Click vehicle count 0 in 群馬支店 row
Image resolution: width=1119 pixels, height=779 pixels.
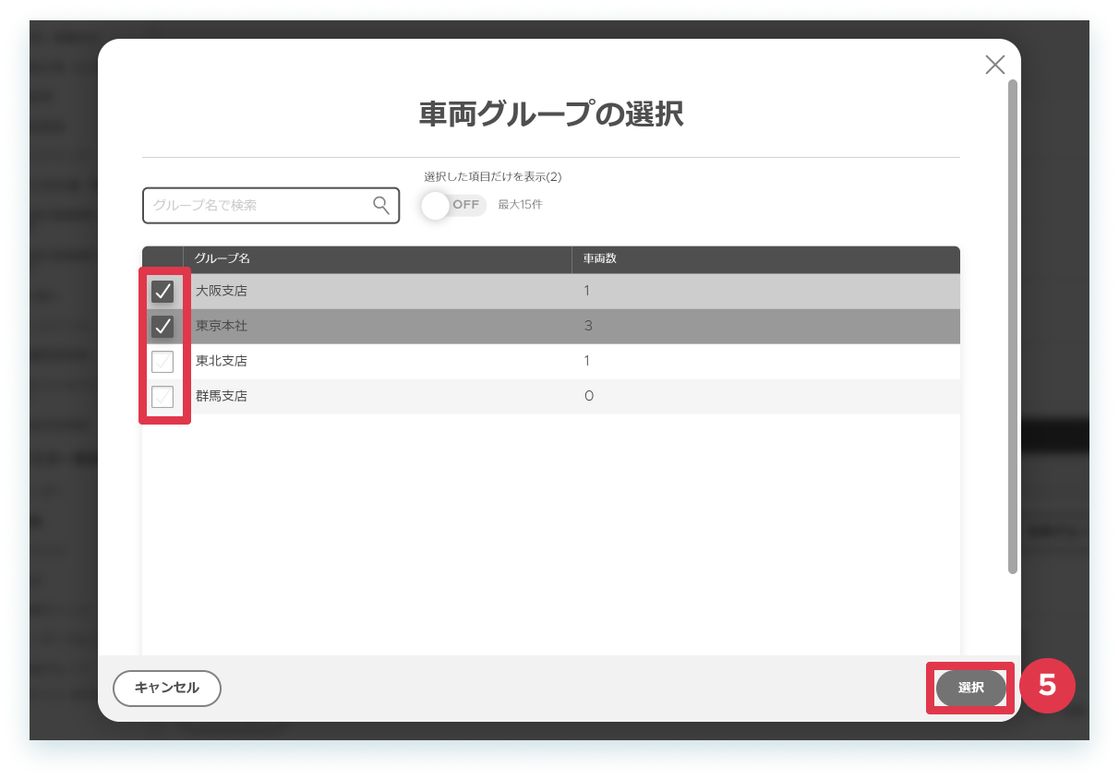[x=588, y=397]
